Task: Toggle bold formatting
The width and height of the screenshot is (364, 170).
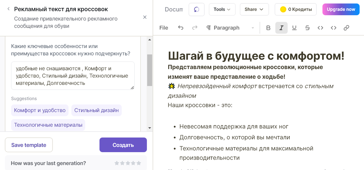Action: coord(268,28)
